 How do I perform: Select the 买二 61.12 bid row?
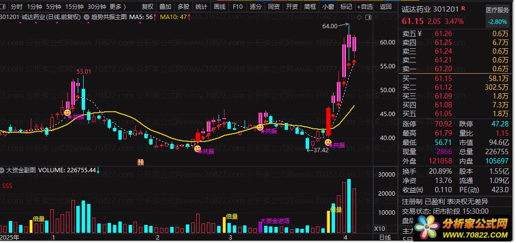click(x=455, y=87)
